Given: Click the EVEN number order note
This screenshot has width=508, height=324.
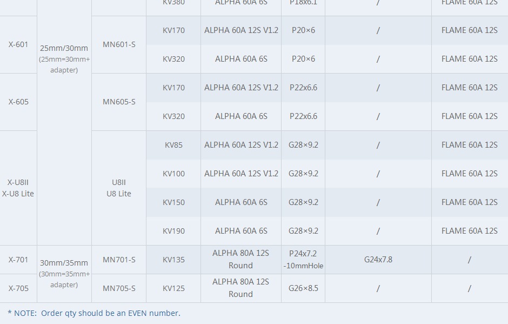Looking at the screenshot, I should tap(94, 313).
